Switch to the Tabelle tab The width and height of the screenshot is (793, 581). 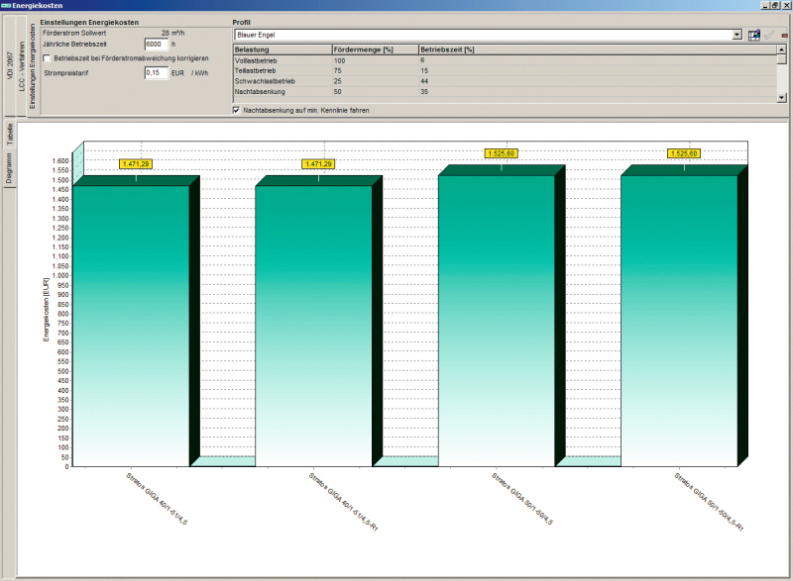(x=10, y=135)
